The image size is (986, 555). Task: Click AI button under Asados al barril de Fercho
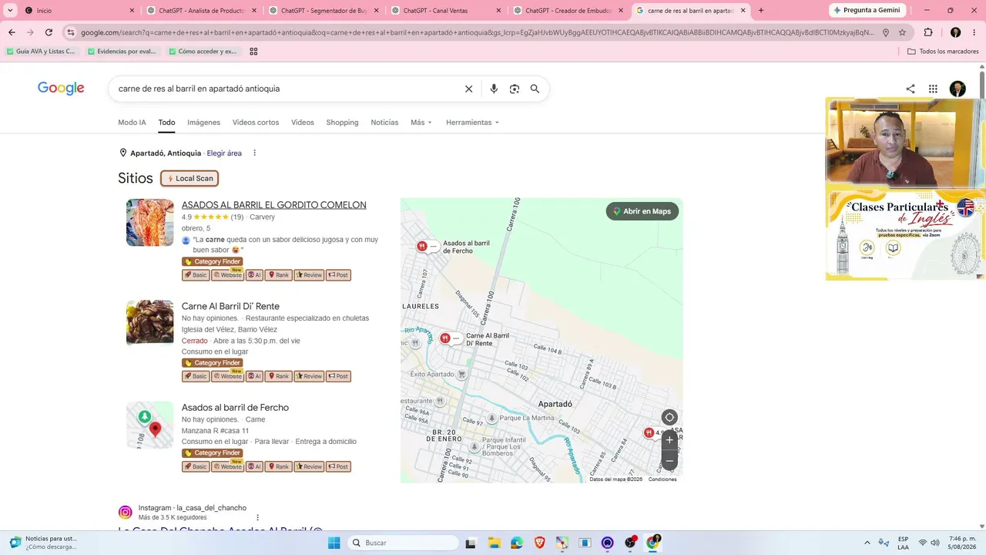tap(254, 466)
